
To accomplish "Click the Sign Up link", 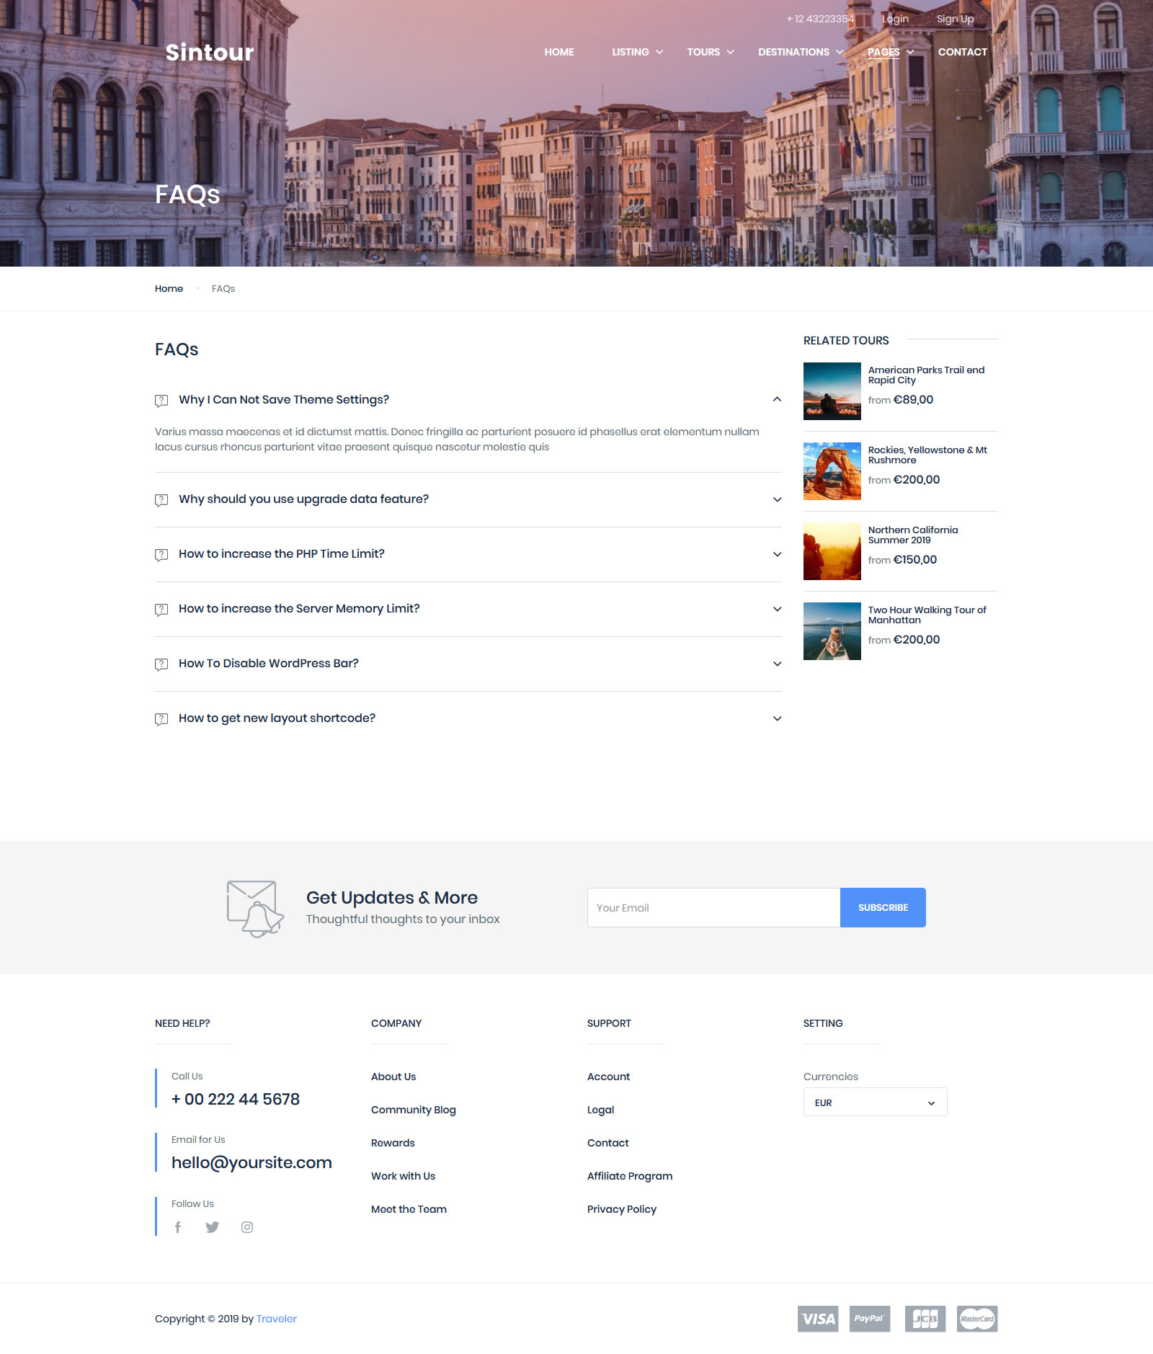I will 955,19.
